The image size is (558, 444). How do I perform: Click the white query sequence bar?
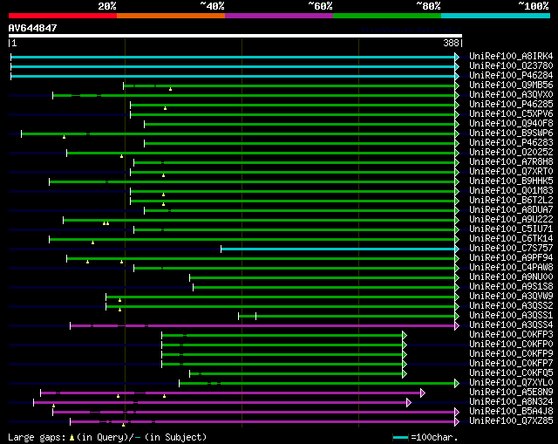[235, 36]
